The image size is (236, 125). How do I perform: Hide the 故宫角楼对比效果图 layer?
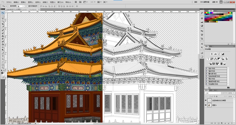[x=206, y=100]
